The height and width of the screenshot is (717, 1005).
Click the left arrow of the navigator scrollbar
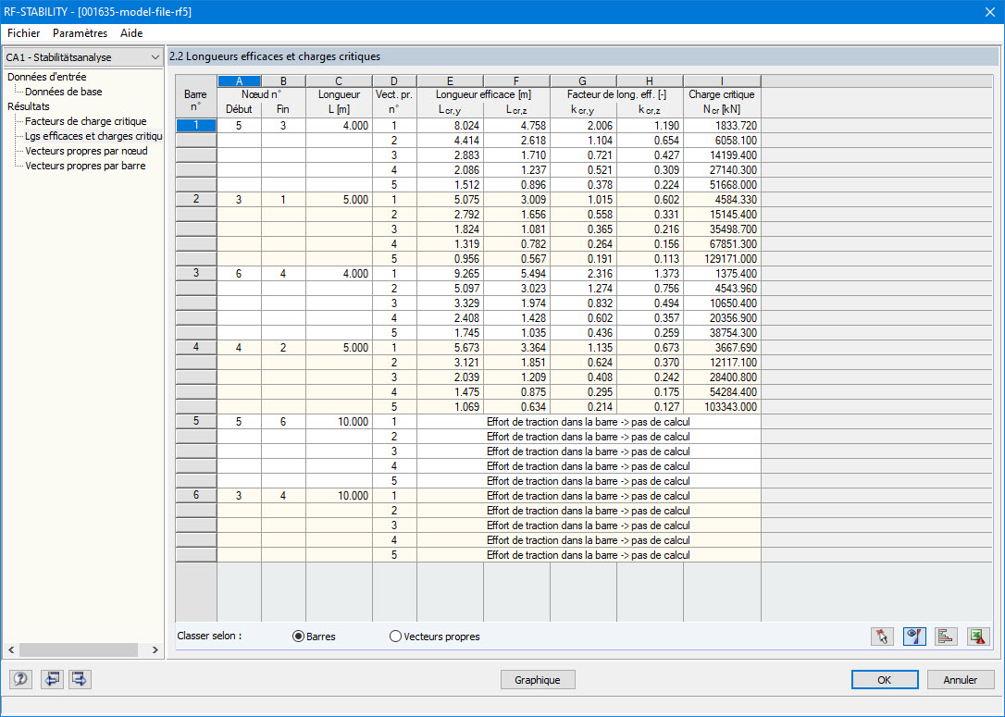coord(11,649)
